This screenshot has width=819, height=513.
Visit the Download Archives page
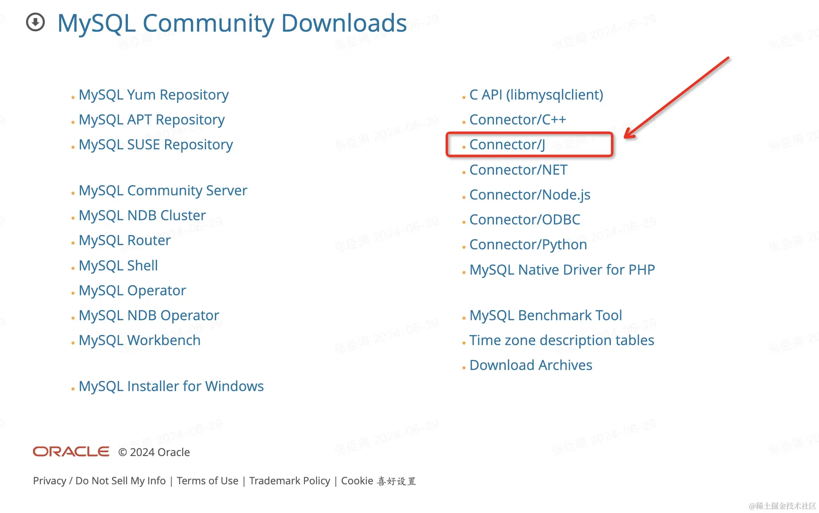(530, 365)
